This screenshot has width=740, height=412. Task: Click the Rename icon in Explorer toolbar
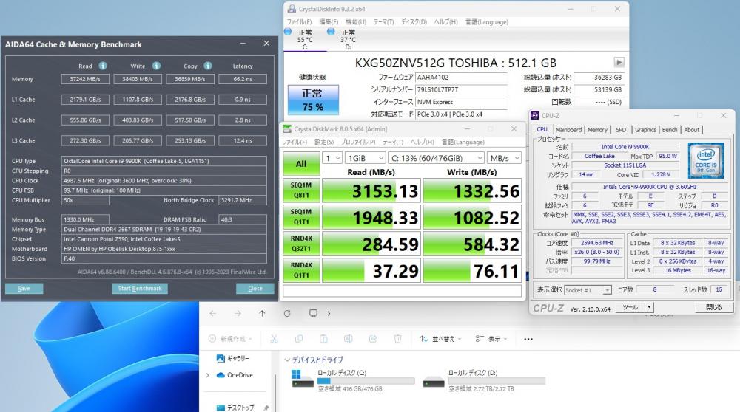(349, 339)
